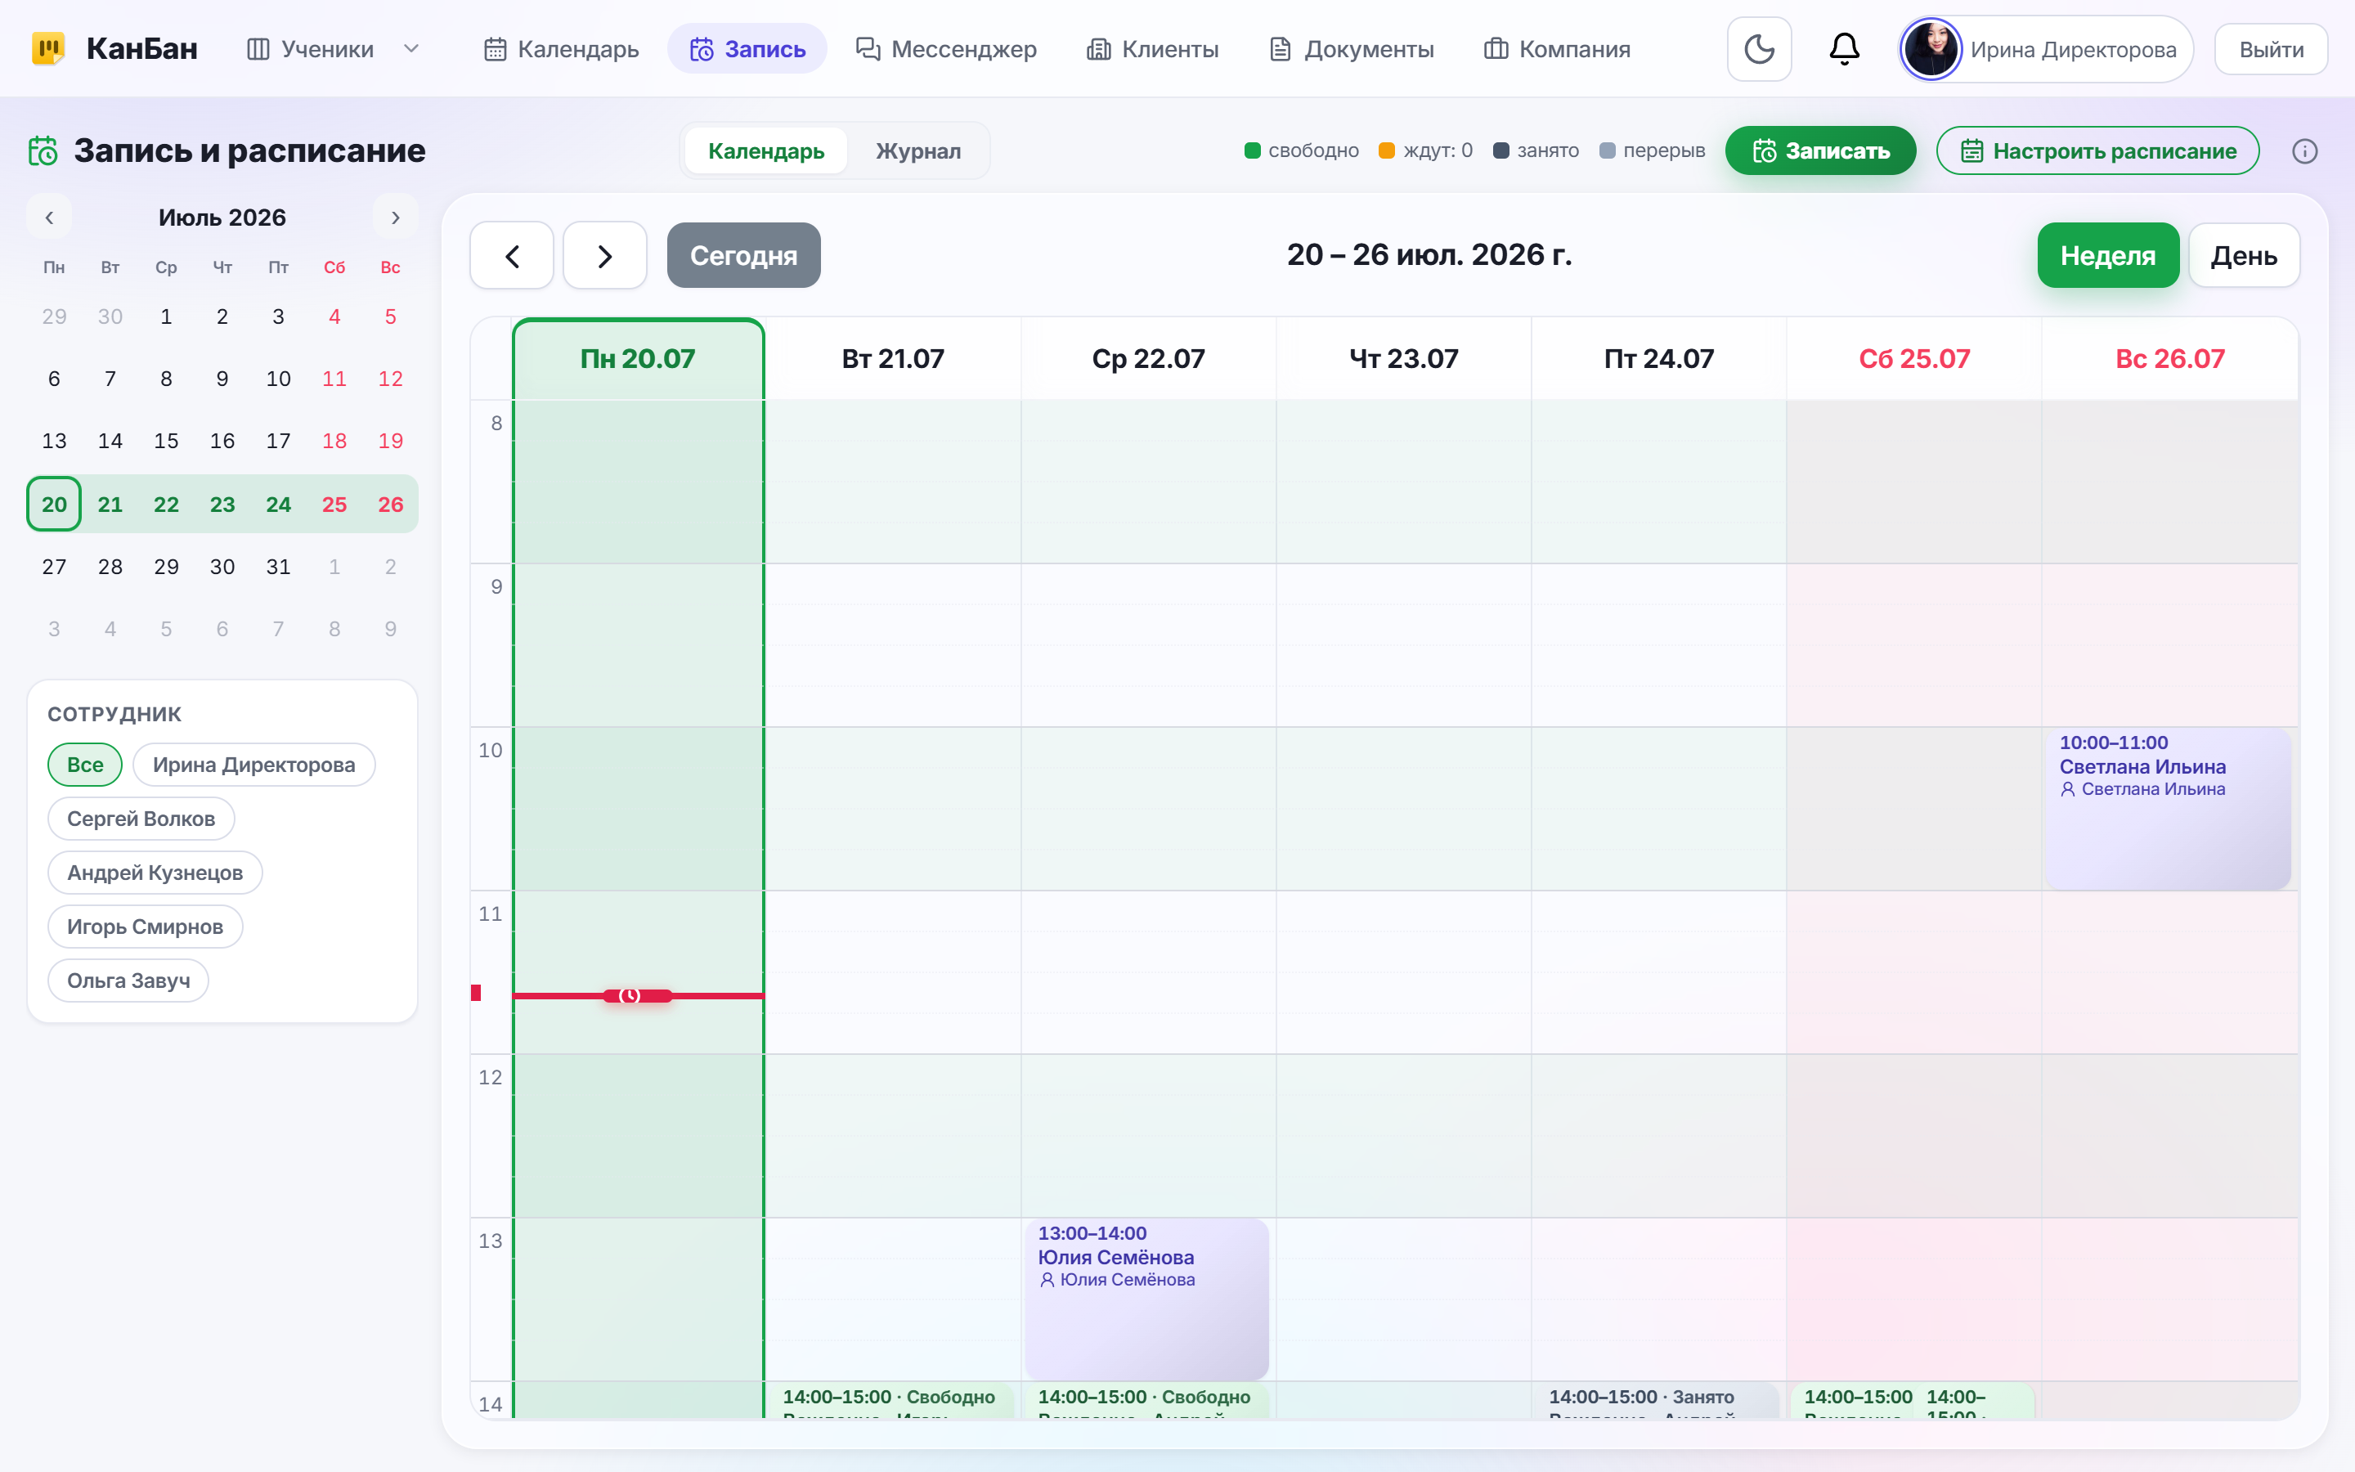2355x1472 pixels.
Task: Click Июль 2026 month title
Action: 222,217
